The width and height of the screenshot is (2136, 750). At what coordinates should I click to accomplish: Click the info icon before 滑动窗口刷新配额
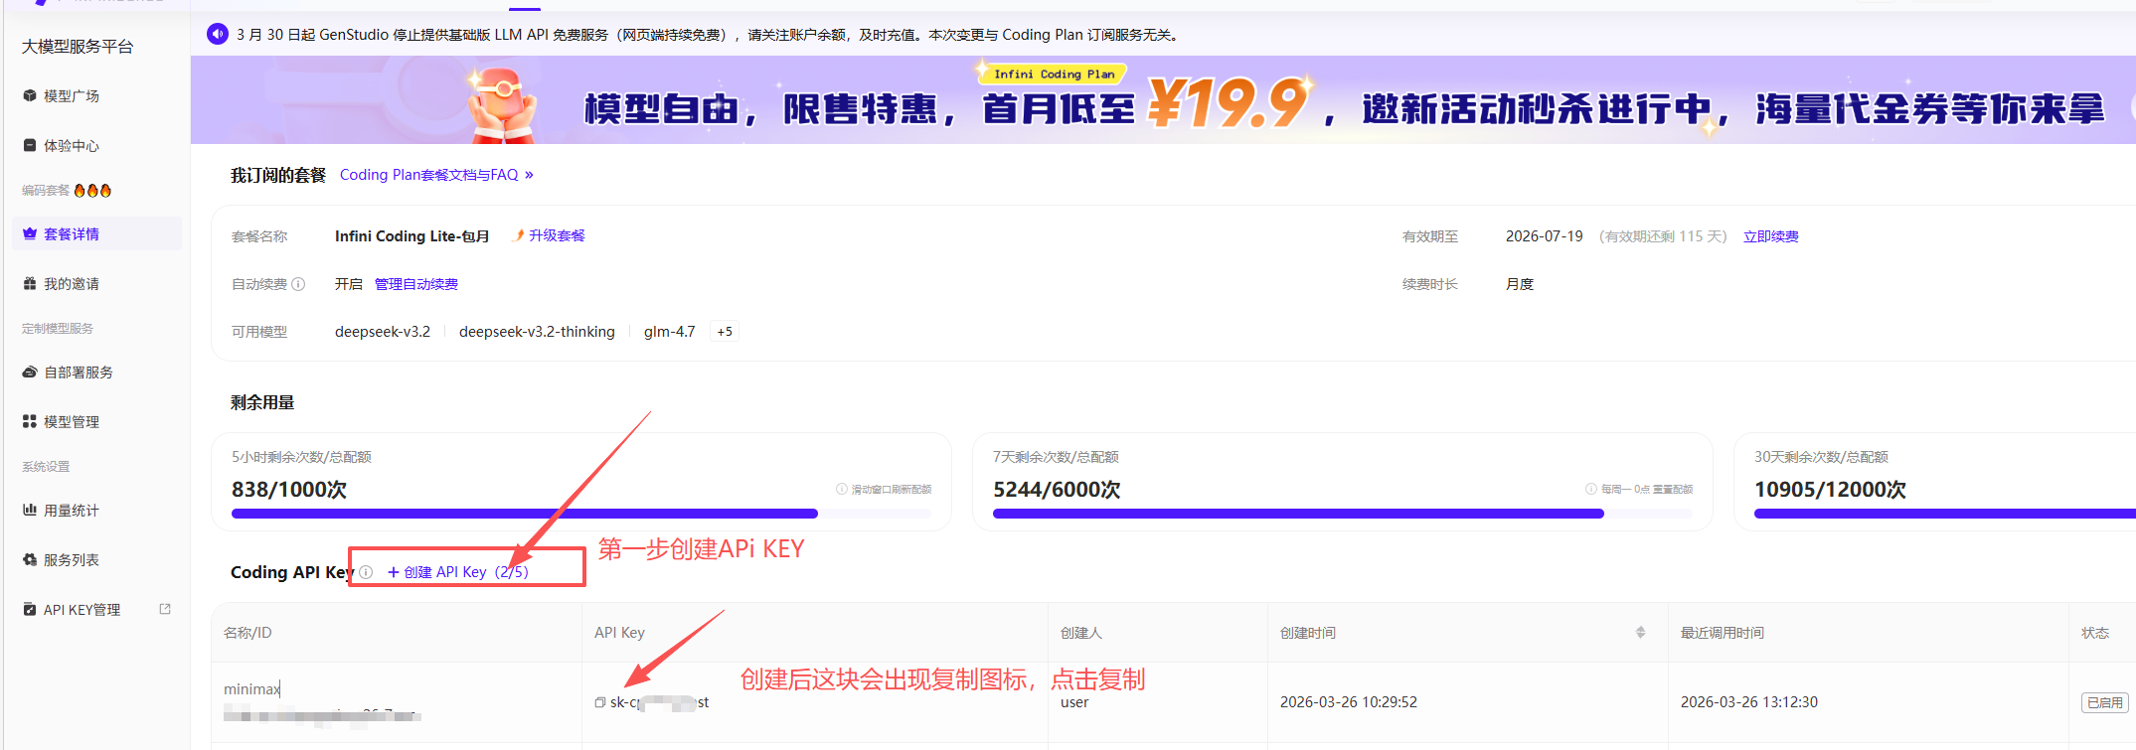click(x=842, y=490)
